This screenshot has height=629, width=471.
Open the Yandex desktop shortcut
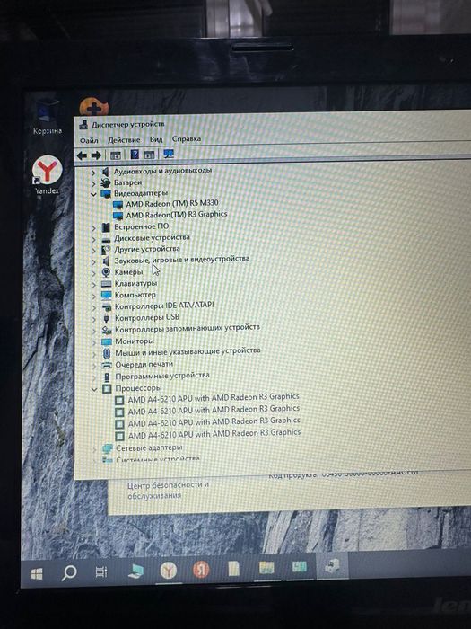[47, 175]
